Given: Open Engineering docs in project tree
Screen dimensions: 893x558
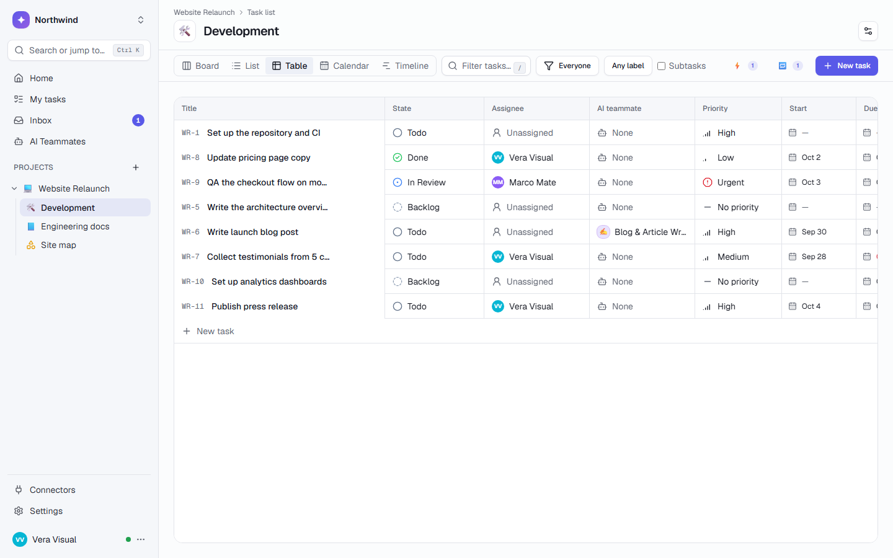Looking at the screenshot, I should pyautogui.click(x=85, y=226).
